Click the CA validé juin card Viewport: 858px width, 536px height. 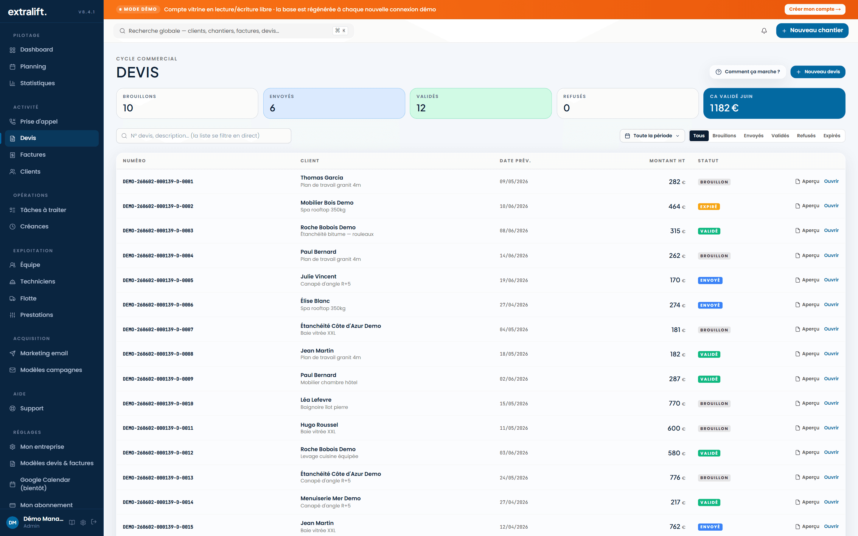click(774, 104)
